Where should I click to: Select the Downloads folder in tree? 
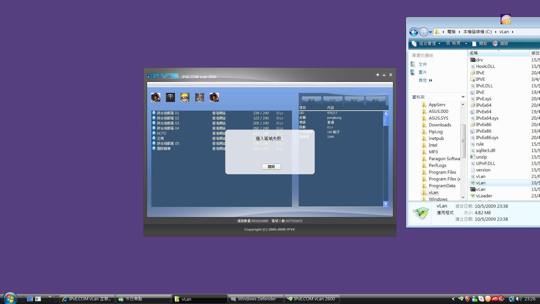pos(440,125)
